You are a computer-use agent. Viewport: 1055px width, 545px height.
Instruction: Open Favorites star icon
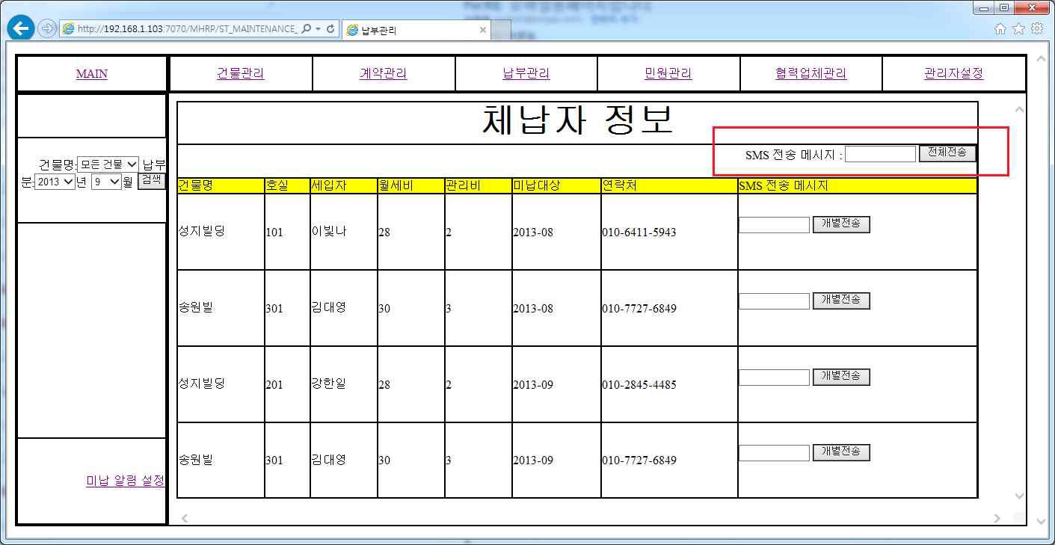pyautogui.click(x=1018, y=29)
